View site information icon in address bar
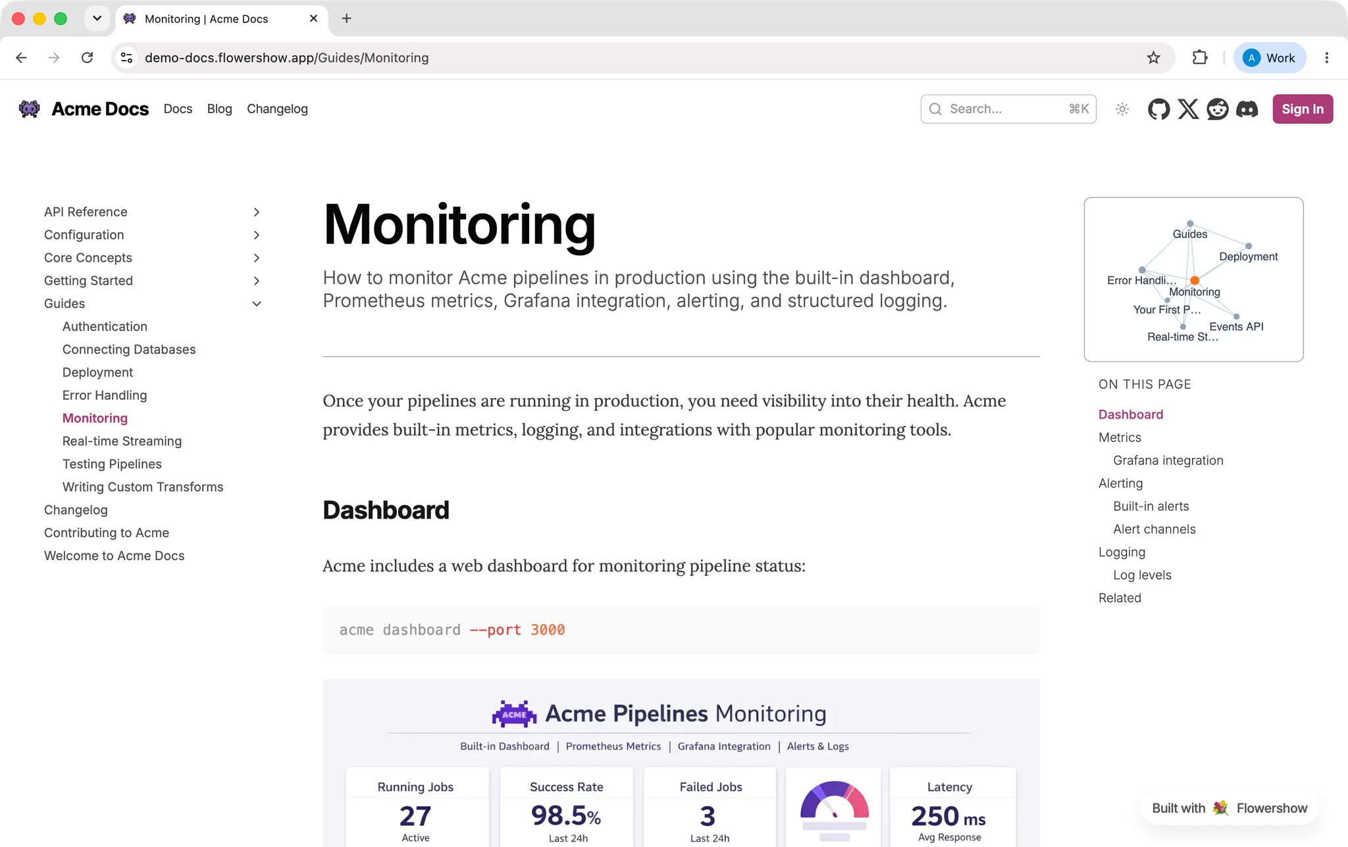Image resolution: width=1348 pixels, height=847 pixels. point(127,58)
